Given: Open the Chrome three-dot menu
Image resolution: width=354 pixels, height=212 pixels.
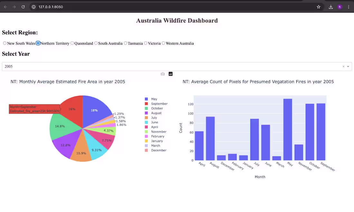Looking at the screenshot, I should click(349, 6).
